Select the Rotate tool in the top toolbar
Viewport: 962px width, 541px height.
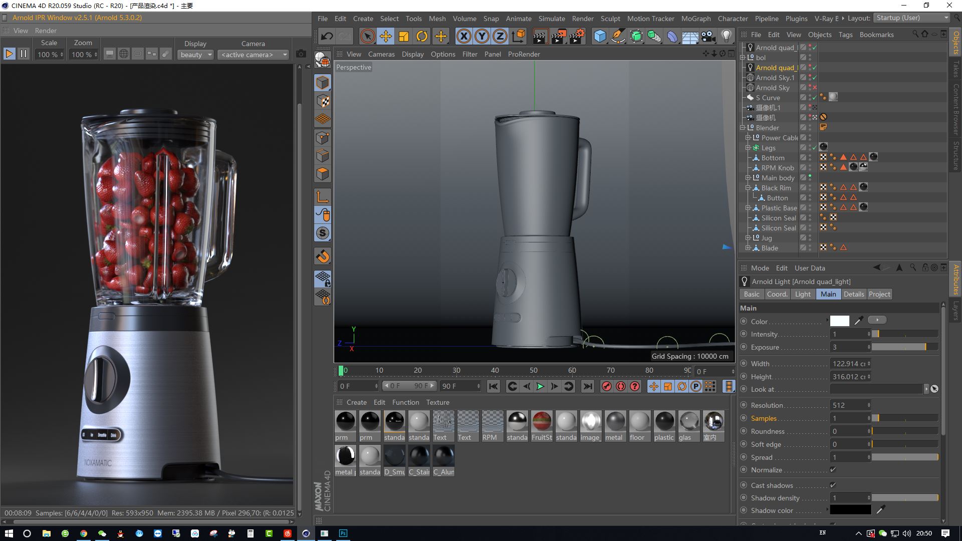[x=421, y=36]
